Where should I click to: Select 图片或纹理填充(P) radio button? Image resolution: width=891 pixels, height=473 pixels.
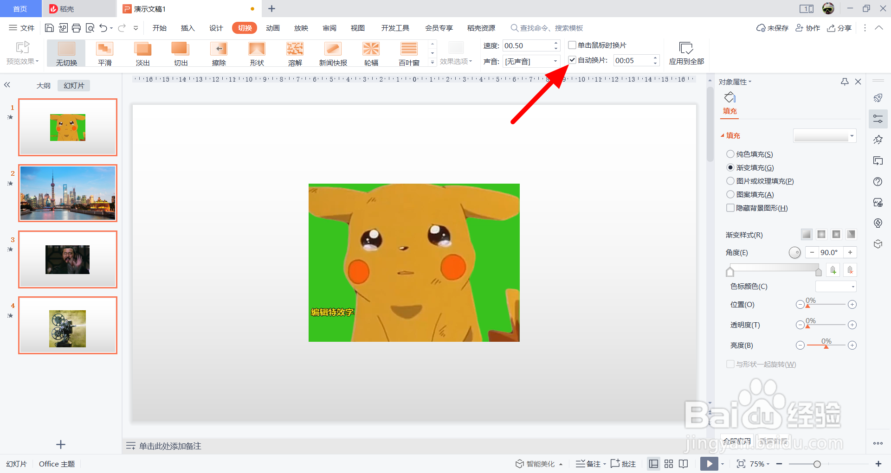coord(730,181)
